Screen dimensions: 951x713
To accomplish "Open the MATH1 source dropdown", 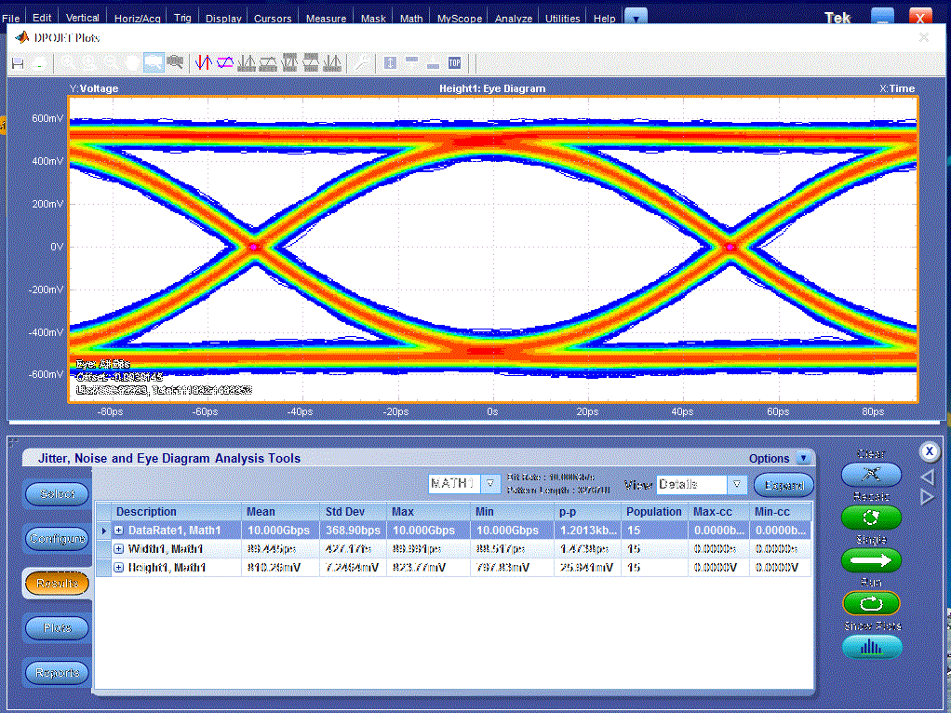I will coord(490,484).
